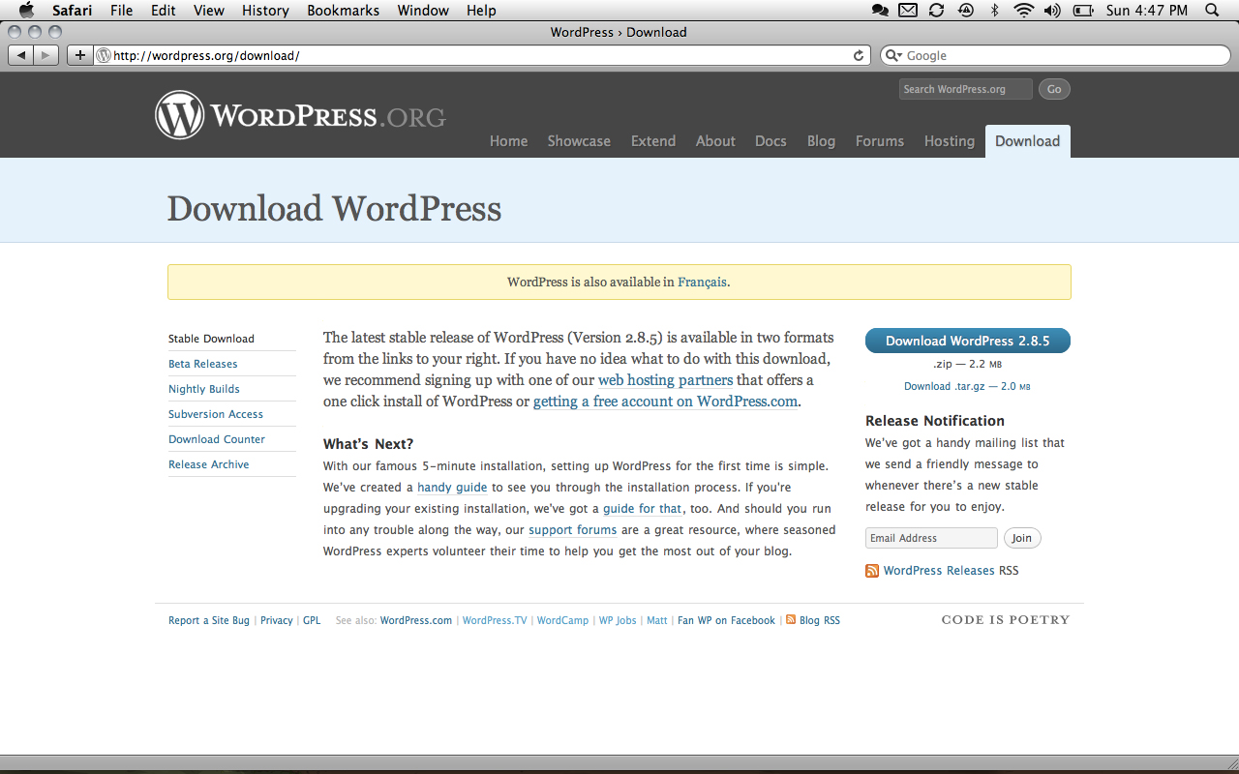Viewport: 1239px width, 774px height.
Task: Open the Help menu
Action: click(481, 11)
